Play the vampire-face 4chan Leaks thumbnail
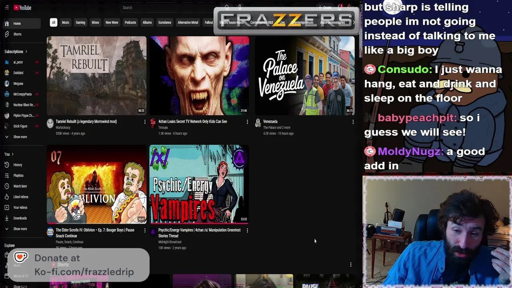This screenshot has width=512, height=288. 199,76
